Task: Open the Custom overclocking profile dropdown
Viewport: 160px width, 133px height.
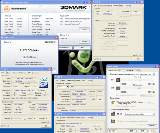Action: click(154, 114)
